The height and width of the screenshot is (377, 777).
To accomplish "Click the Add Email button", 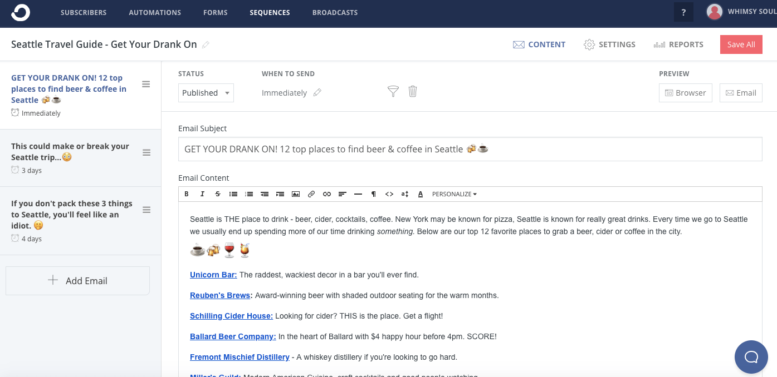I will point(77,281).
